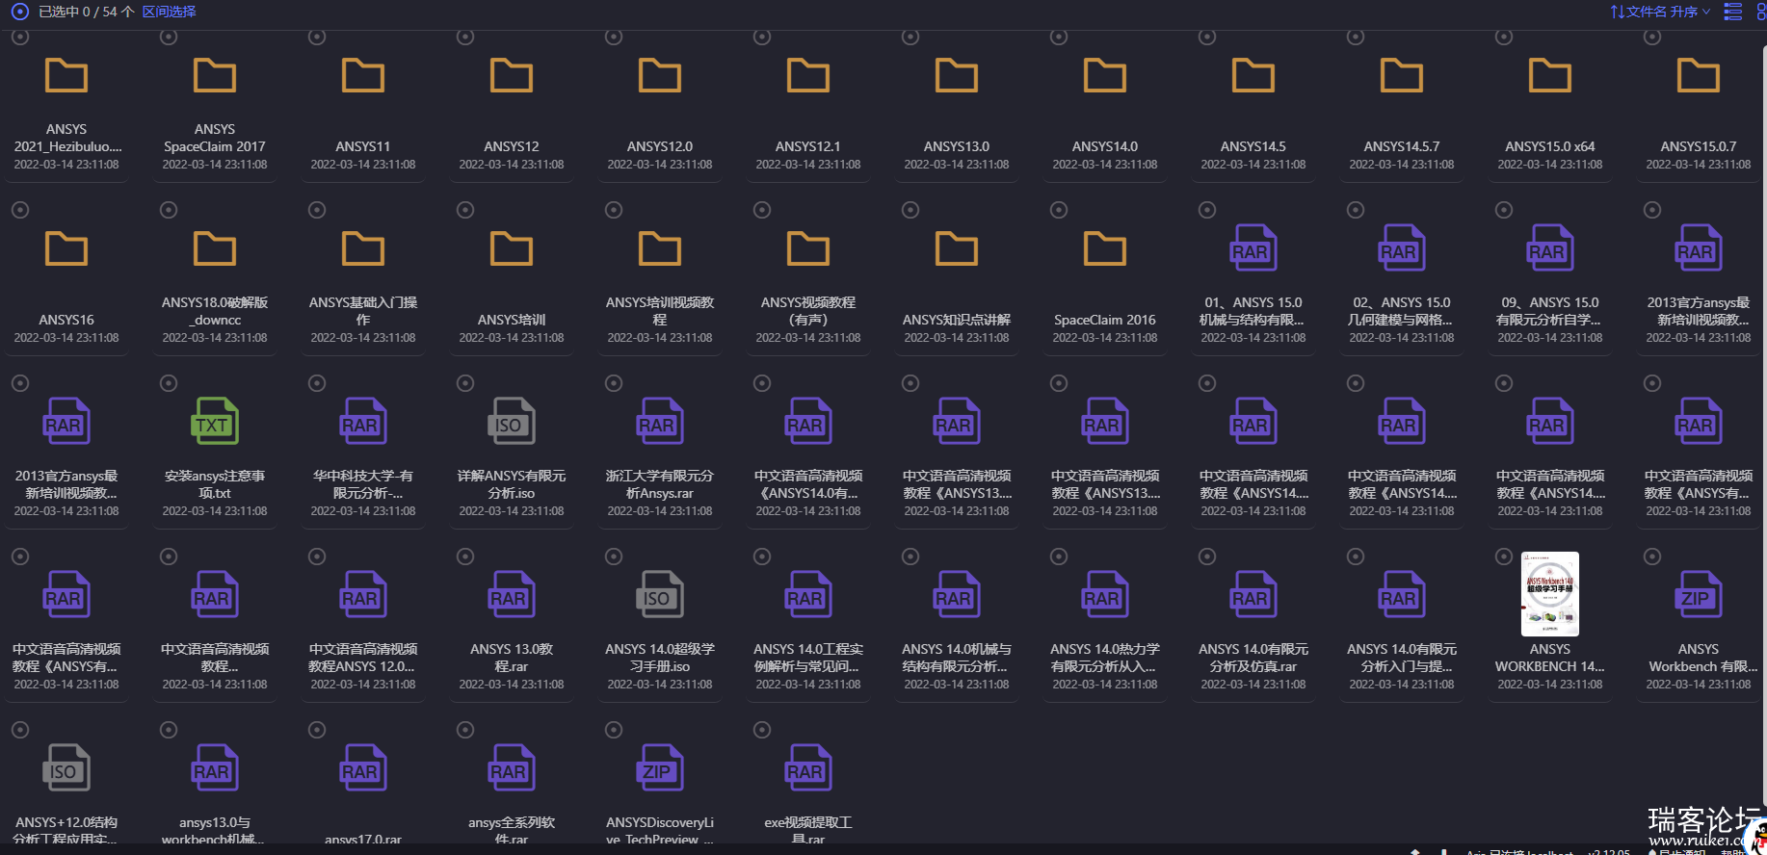Tick the selection circle for ANSYS视频教程(有声)

pos(762,210)
